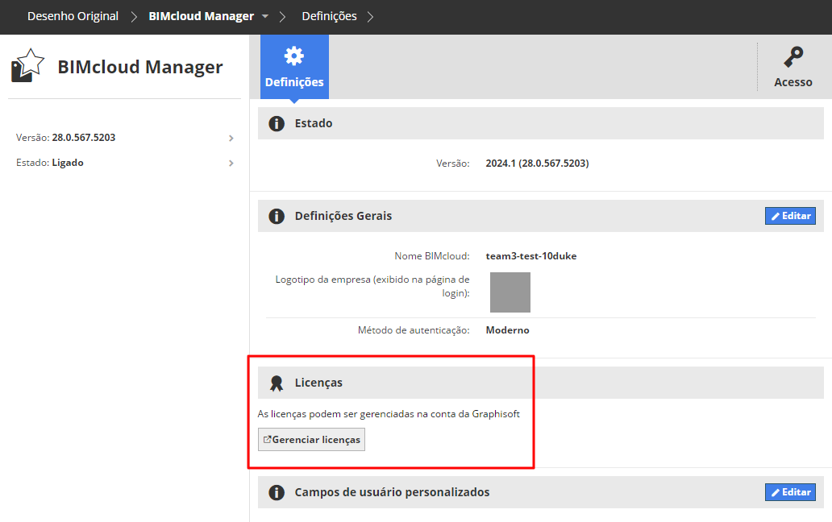Click chevron after Definições breadcrumb
The image size is (832, 522).
tap(370, 17)
